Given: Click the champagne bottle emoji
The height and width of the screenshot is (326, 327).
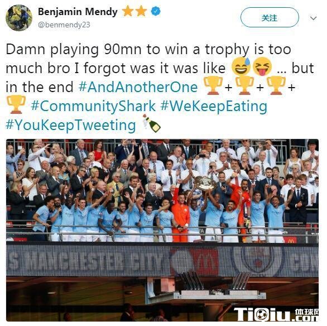Looking at the screenshot, I should pos(151,123).
